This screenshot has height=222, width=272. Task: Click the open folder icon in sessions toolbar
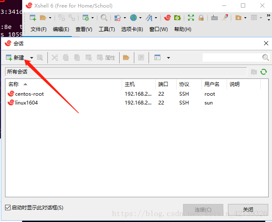click(126, 57)
